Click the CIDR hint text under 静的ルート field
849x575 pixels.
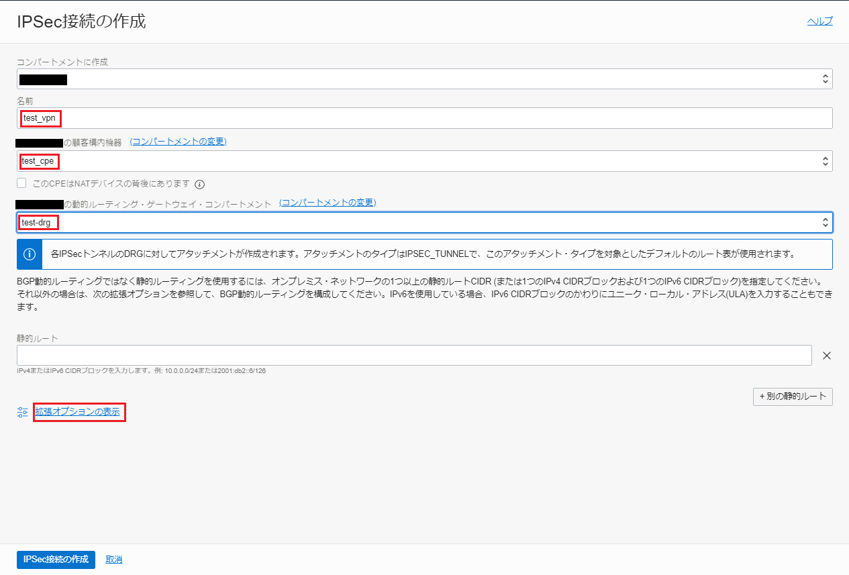tap(142, 370)
